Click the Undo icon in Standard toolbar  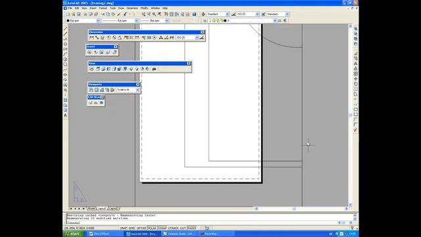click(x=126, y=14)
